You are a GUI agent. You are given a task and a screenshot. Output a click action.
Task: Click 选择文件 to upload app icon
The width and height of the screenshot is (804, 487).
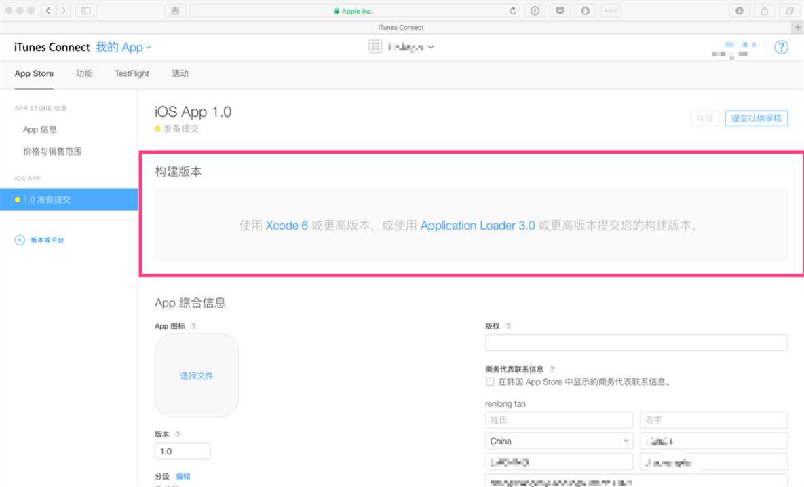coord(196,376)
